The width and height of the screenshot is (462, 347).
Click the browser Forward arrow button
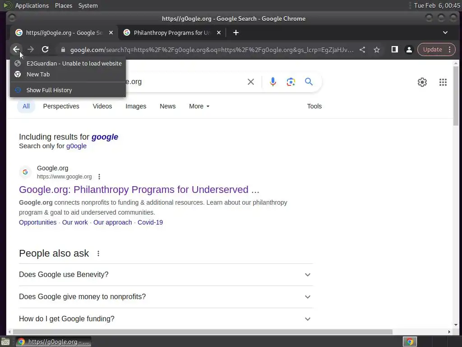[x=30, y=49]
